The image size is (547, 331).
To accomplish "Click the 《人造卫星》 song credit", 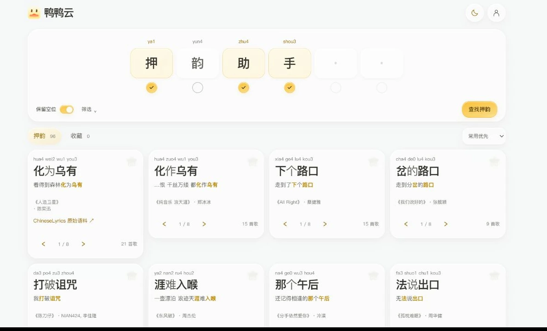I will 47,202.
